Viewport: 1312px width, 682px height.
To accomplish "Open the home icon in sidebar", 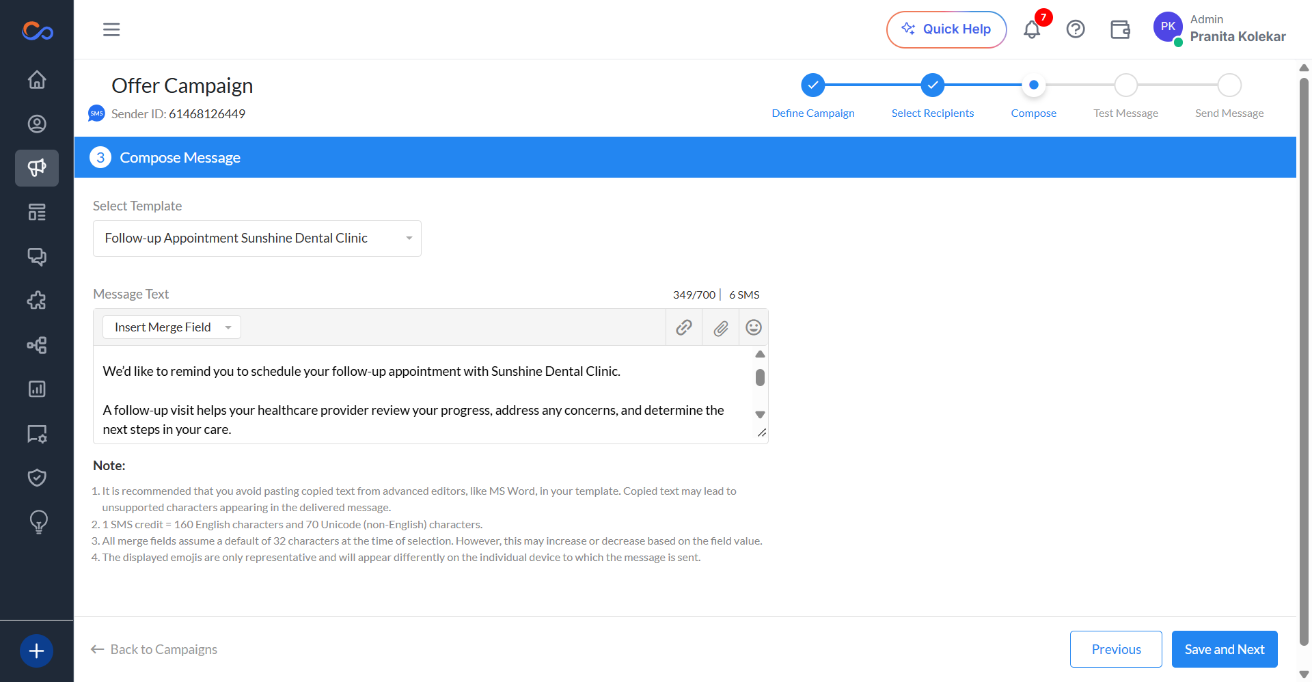I will tap(37, 80).
